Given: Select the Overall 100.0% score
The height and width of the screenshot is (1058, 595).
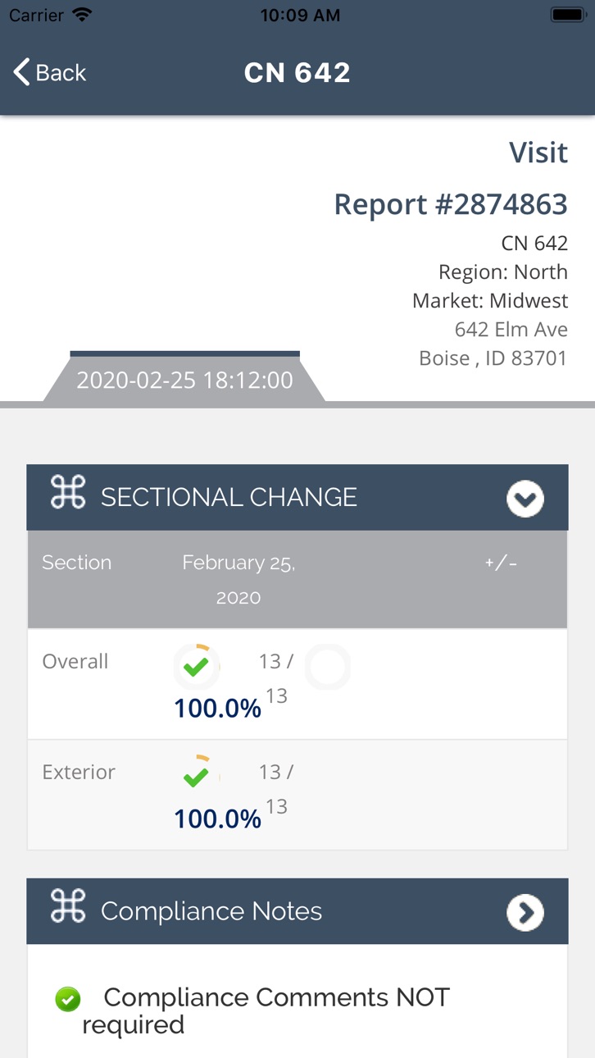Looking at the screenshot, I should point(217,709).
